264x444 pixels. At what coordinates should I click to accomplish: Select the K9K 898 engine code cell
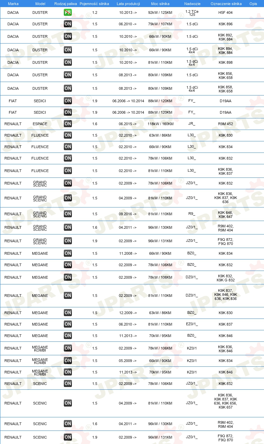pyautogui.click(x=226, y=62)
